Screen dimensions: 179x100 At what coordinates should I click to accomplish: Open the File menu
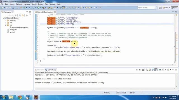[x=2, y=4]
